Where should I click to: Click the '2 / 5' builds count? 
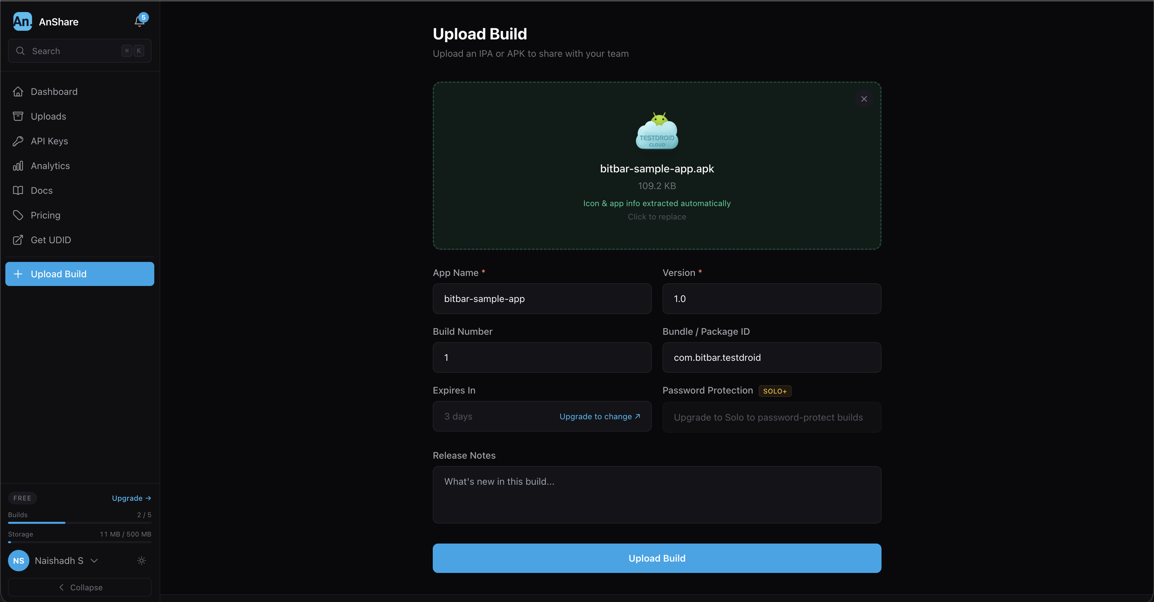(x=144, y=514)
